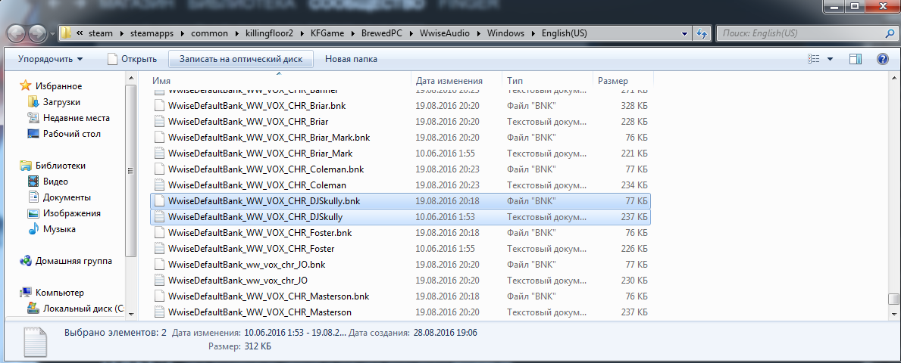Click the Открыть button
901x363 pixels.
pos(133,59)
